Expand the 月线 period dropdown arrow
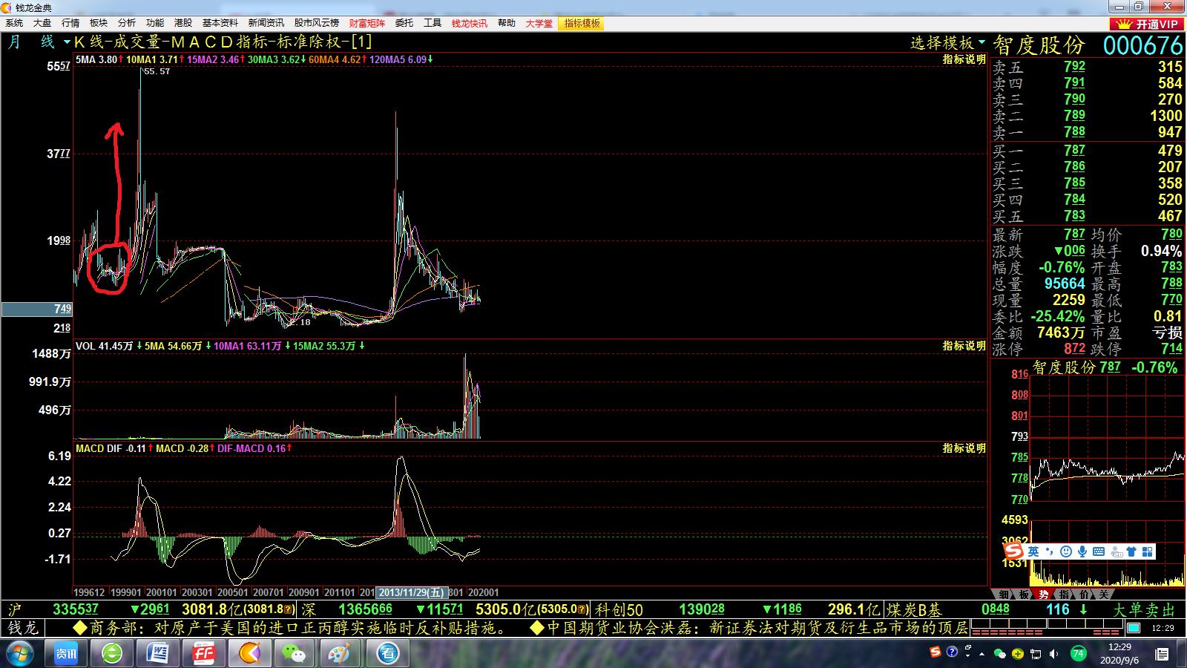1187x668 pixels. pyautogui.click(x=67, y=42)
